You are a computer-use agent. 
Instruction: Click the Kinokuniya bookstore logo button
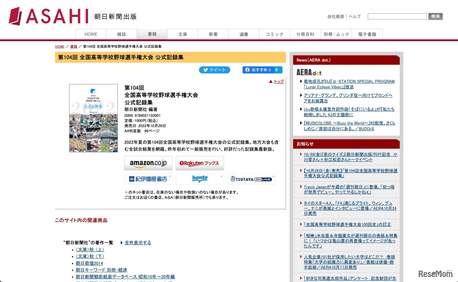pyautogui.click(x=148, y=179)
